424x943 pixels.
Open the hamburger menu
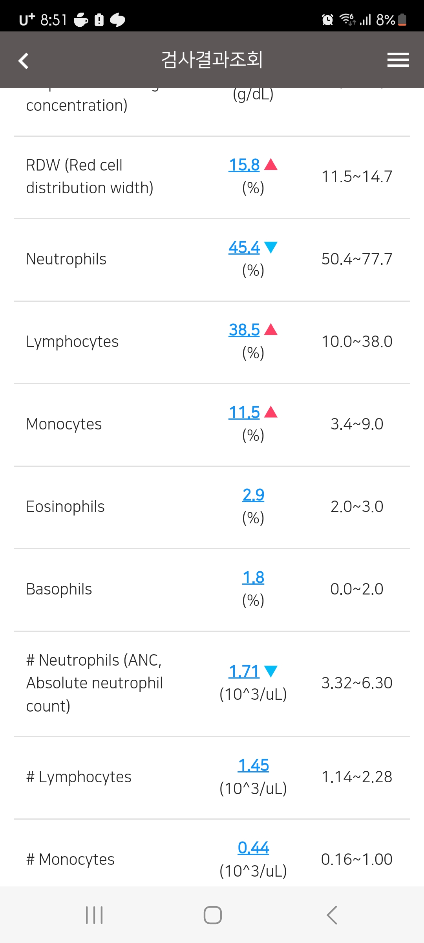coord(398,60)
